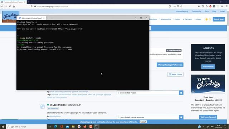The height and width of the screenshot is (129, 229).
Task: Open Task View on the taskbar
Action: tap(50, 126)
